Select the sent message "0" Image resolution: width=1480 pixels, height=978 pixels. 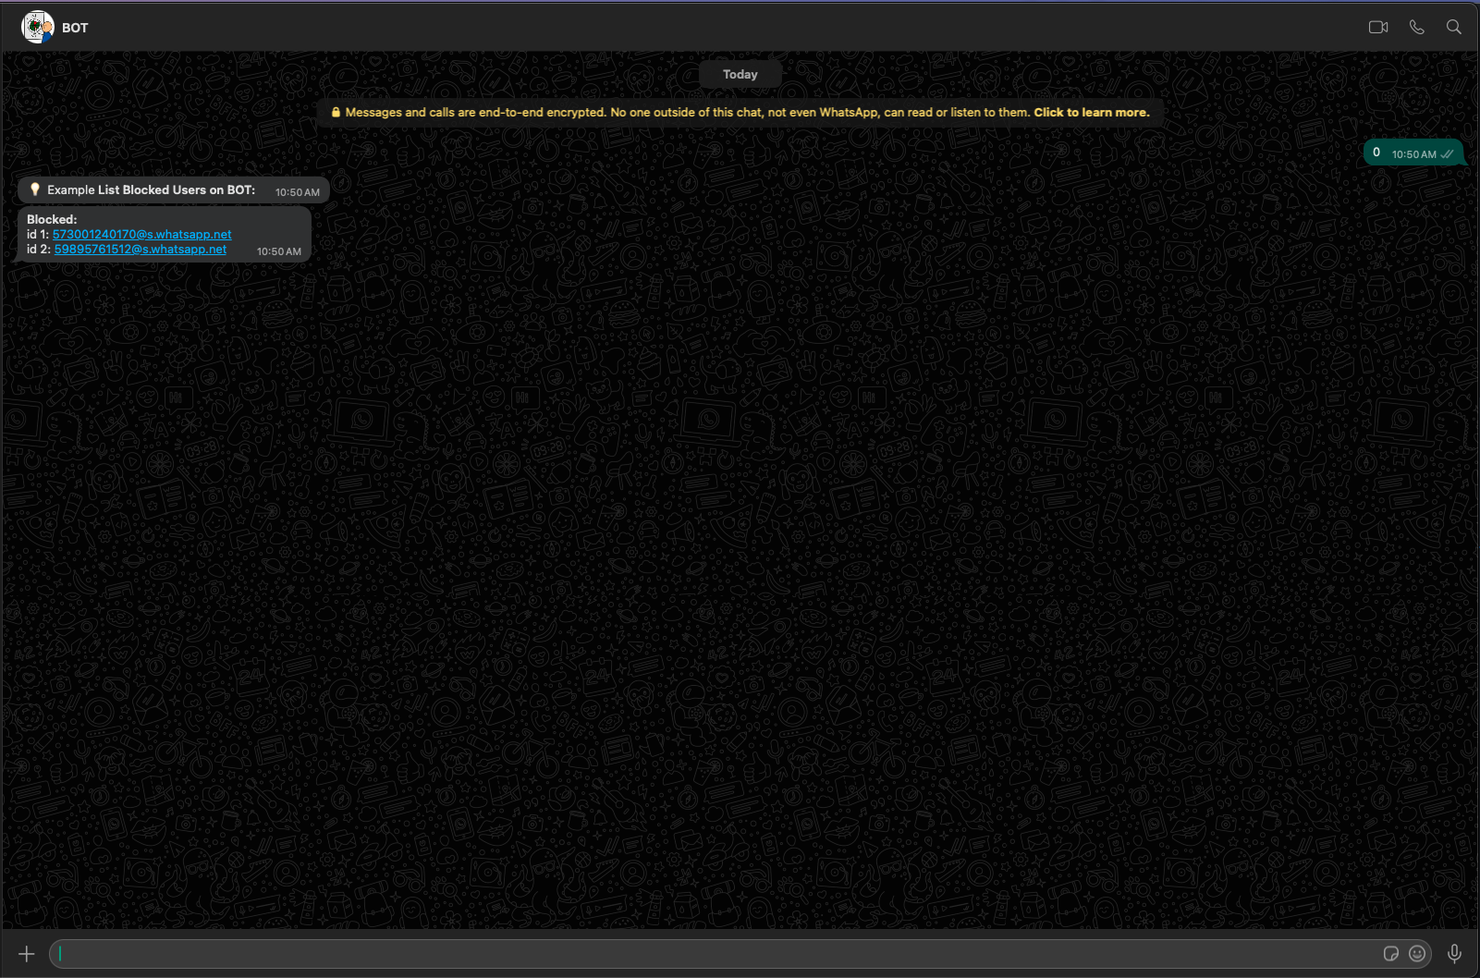tap(1414, 153)
